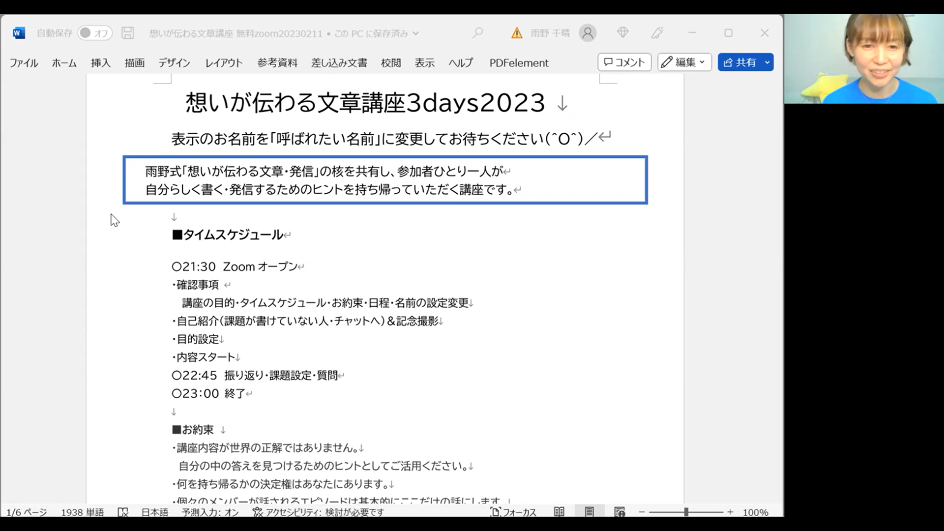The image size is (944, 531).
Task: Open the user account avatar icon
Action: pyautogui.click(x=587, y=33)
